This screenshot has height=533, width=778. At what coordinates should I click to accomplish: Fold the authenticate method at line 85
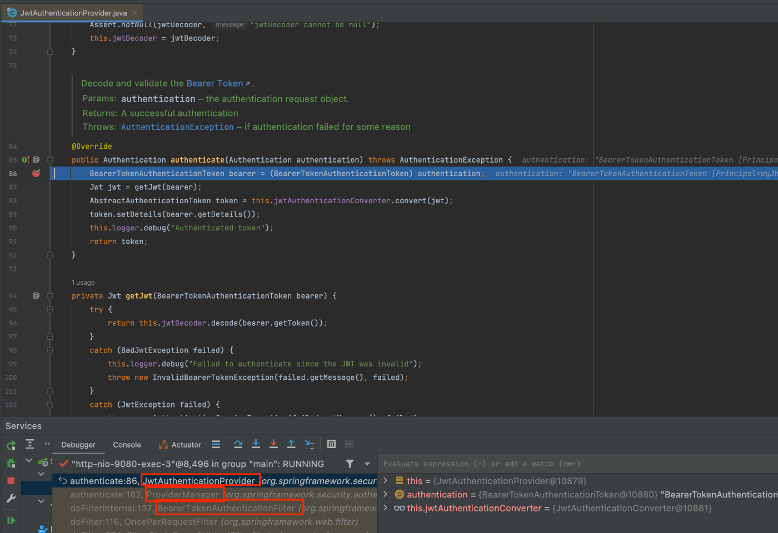(50, 160)
